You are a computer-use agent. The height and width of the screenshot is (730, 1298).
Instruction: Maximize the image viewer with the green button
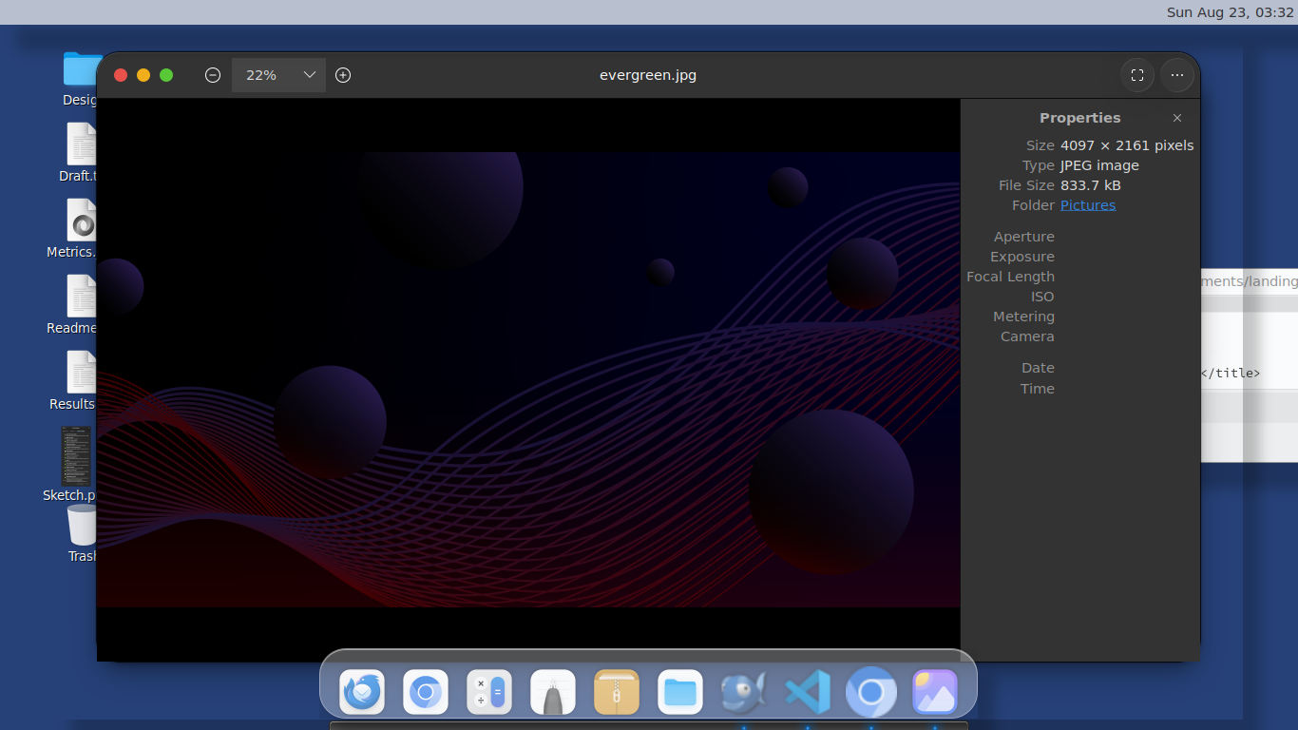(166, 75)
